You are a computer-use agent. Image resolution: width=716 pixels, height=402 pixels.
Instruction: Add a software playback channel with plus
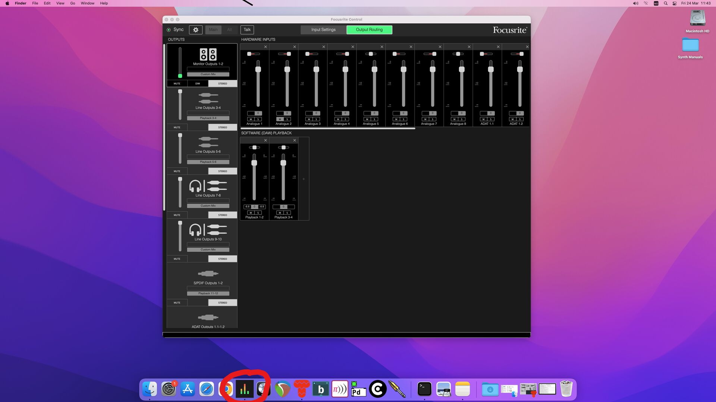pyautogui.click(x=304, y=179)
